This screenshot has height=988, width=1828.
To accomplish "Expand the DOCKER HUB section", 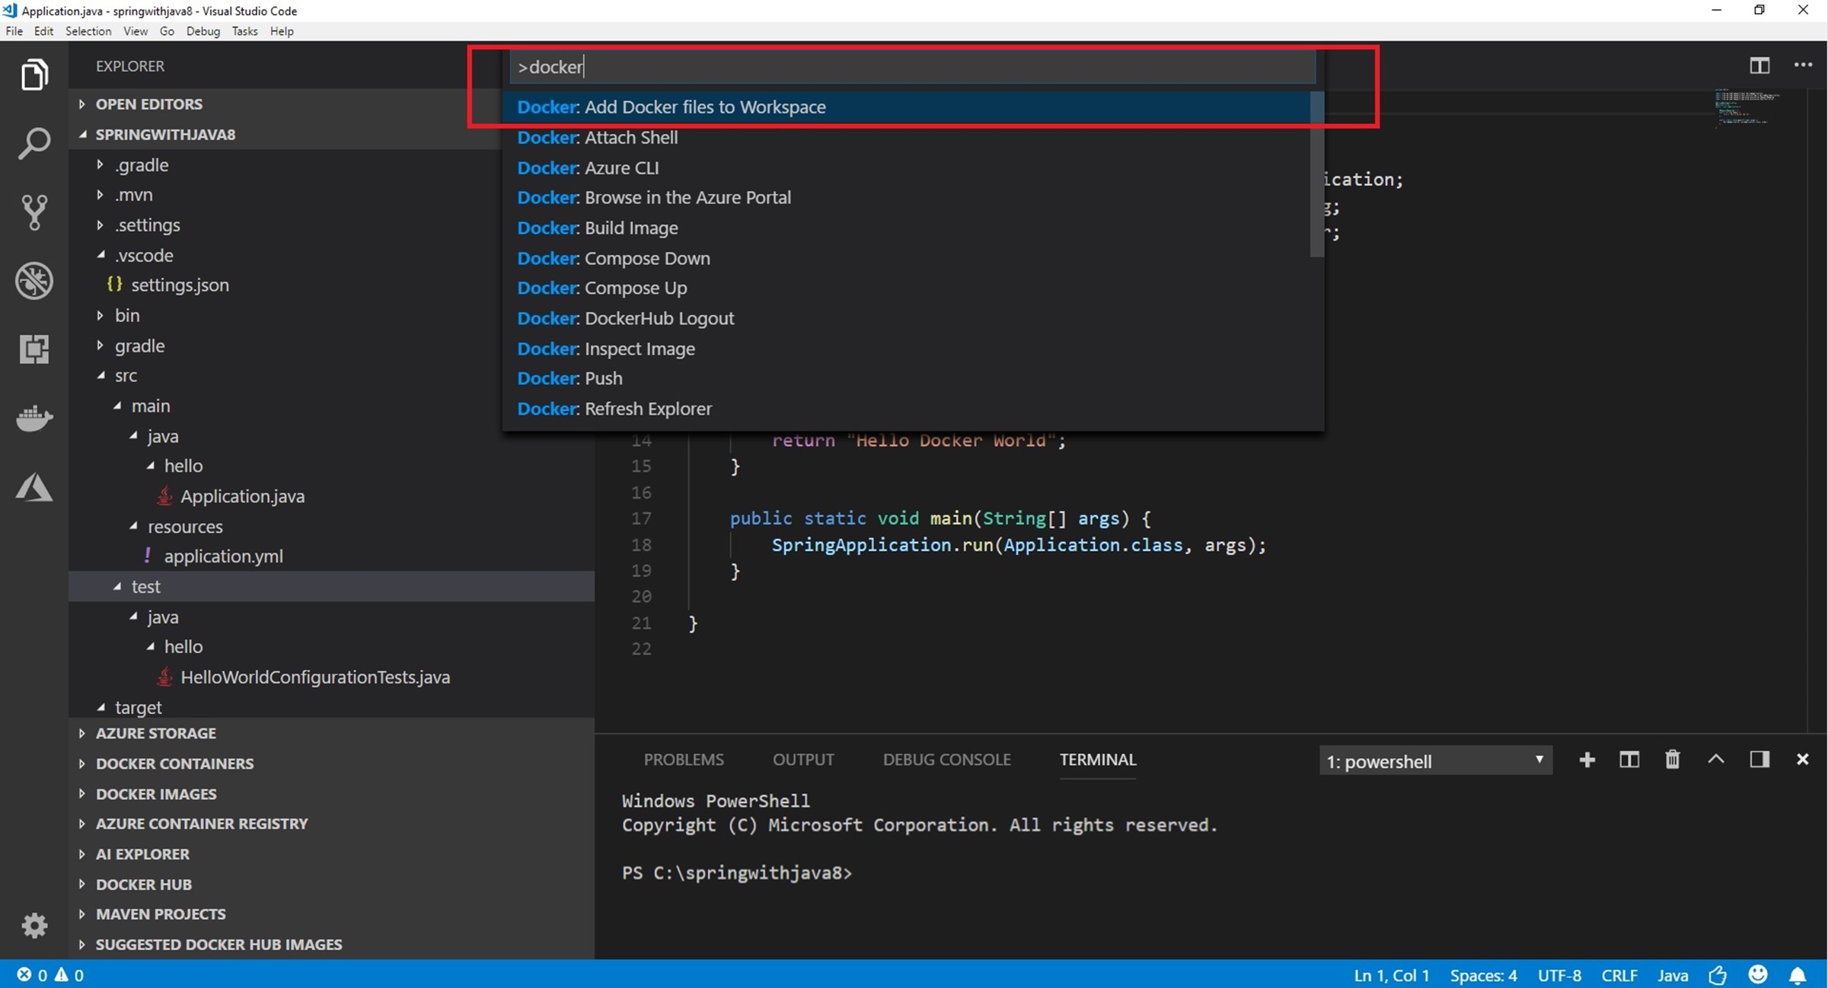I will (x=143, y=884).
